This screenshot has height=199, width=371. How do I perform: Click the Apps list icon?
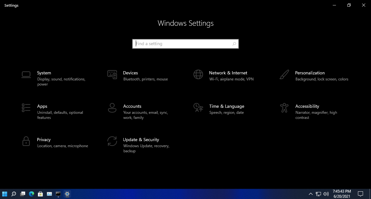26,108
